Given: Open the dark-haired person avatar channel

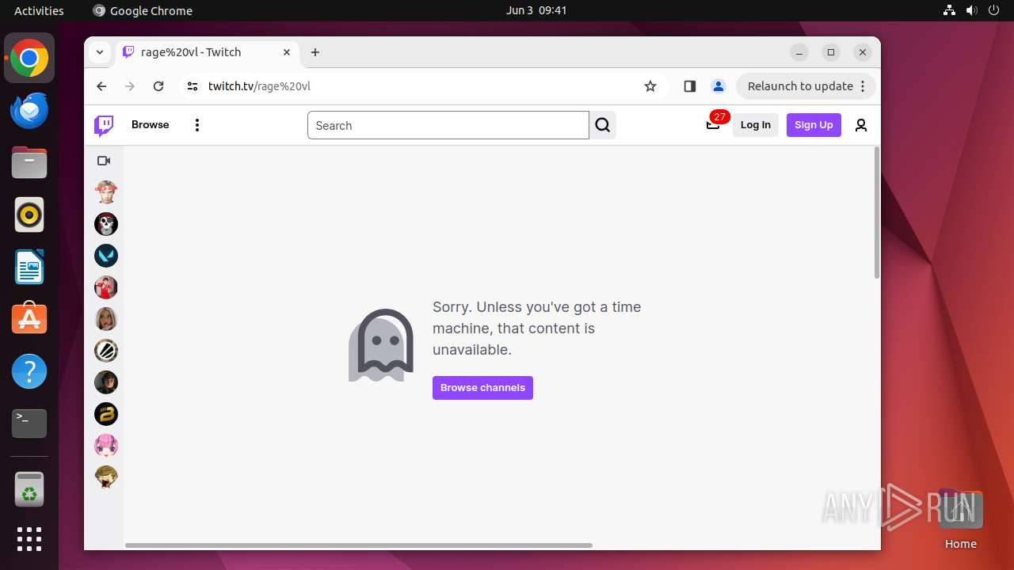Looking at the screenshot, I should (x=106, y=382).
